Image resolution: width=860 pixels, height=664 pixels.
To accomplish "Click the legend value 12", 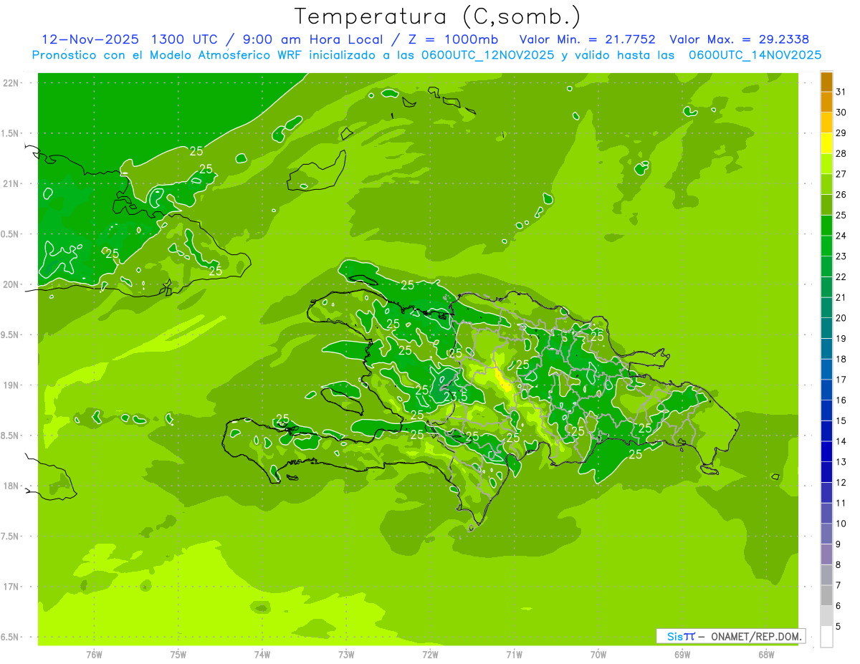I will pos(841,483).
